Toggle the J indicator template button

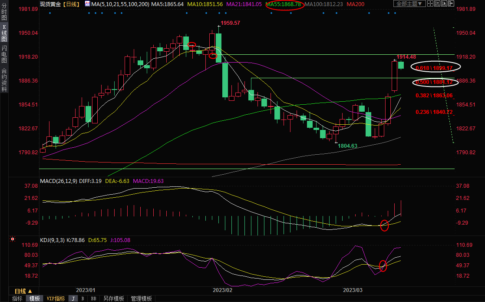tap(73, 299)
